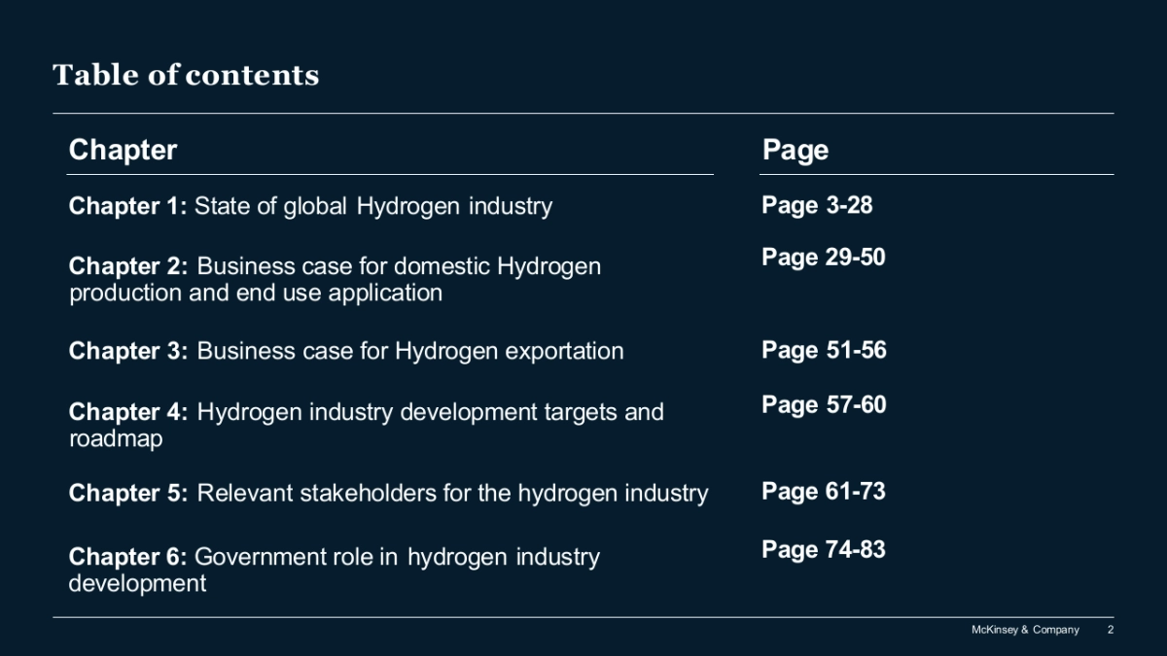Click the 'Table of contents' slide title
The width and height of the screenshot is (1167, 656).
tap(186, 75)
